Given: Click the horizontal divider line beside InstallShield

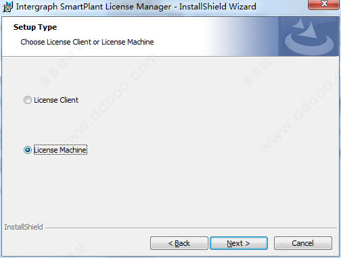Looking at the screenshot, I should [x=191, y=228].
